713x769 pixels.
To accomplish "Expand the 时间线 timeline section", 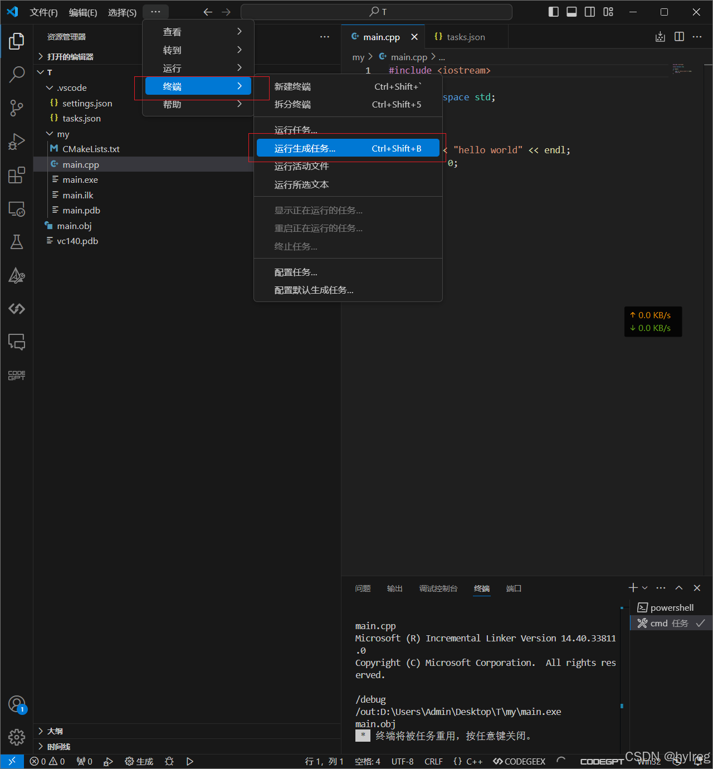I will [187, 746].
